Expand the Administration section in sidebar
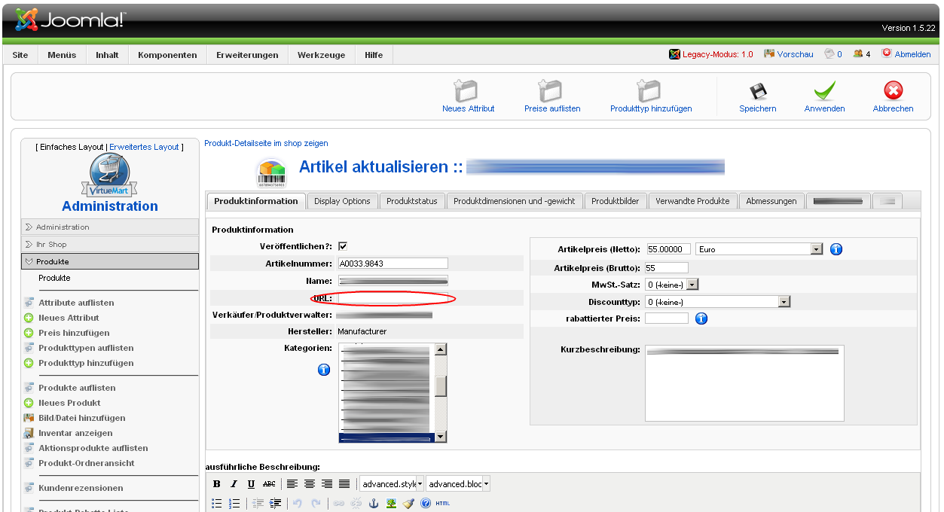This screenshot has width=944, height=512. tap(110, 227)
